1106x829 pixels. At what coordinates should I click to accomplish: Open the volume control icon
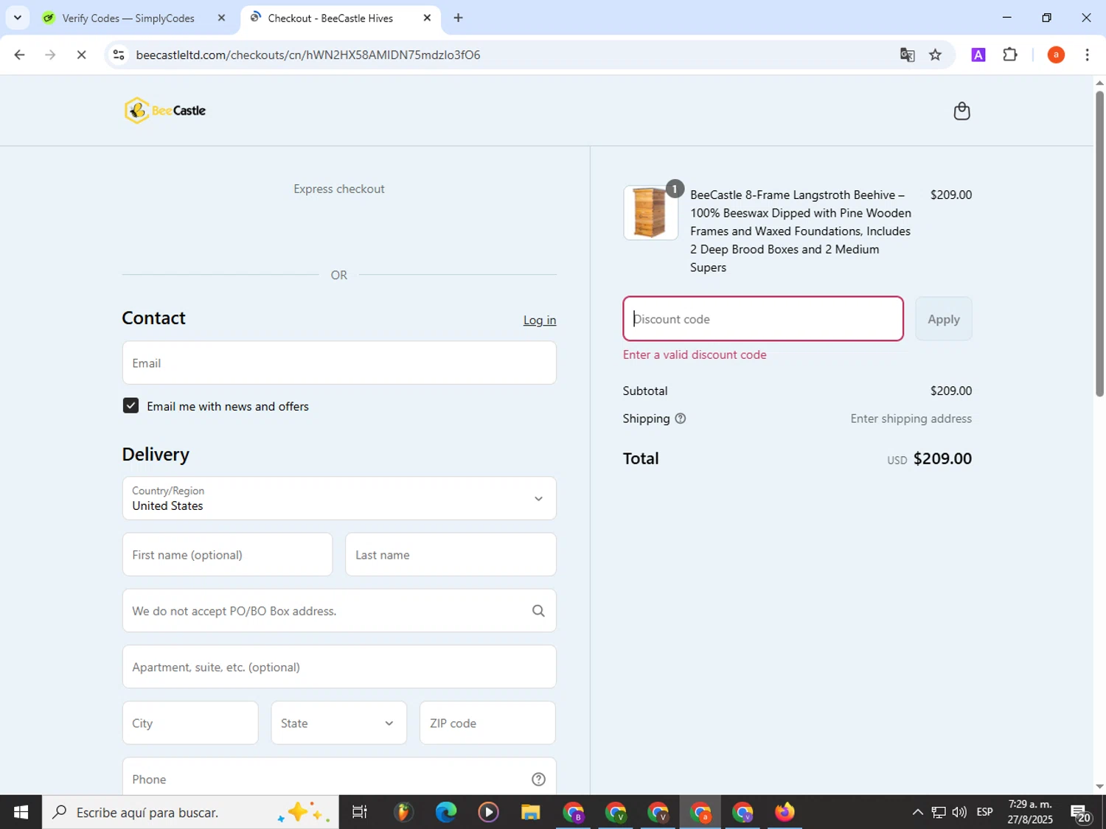959,812
